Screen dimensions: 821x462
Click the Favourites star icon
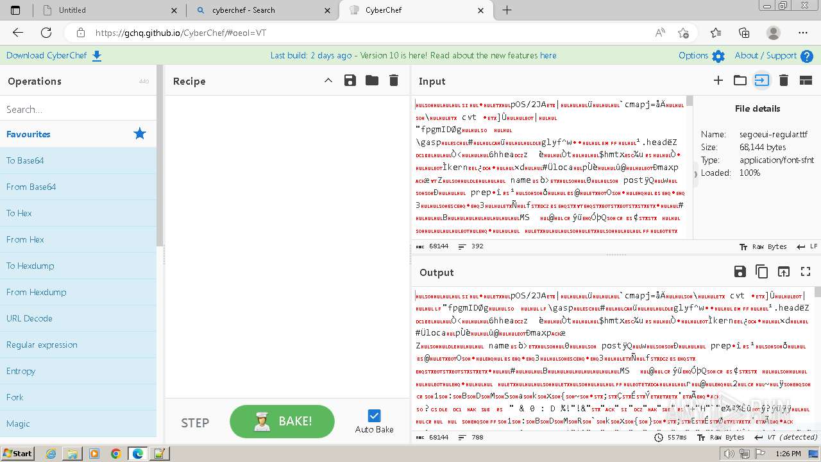point(140,134)
